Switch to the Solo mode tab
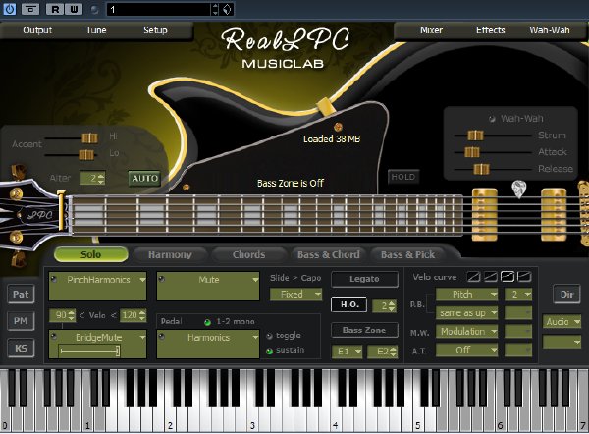 point(91,254)
